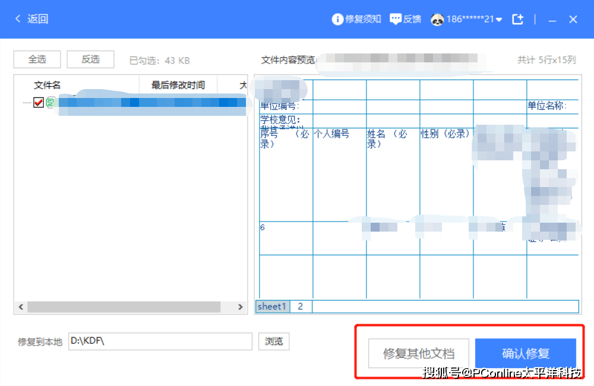Click the export icon in title bar
The height and width of the screenshot is (386, 594).
click(x=517, y=19)
